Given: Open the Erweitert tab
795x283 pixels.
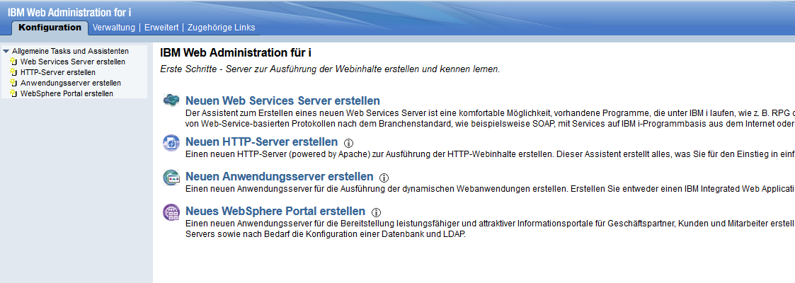Looking at the screenshot, I should 163,28.
